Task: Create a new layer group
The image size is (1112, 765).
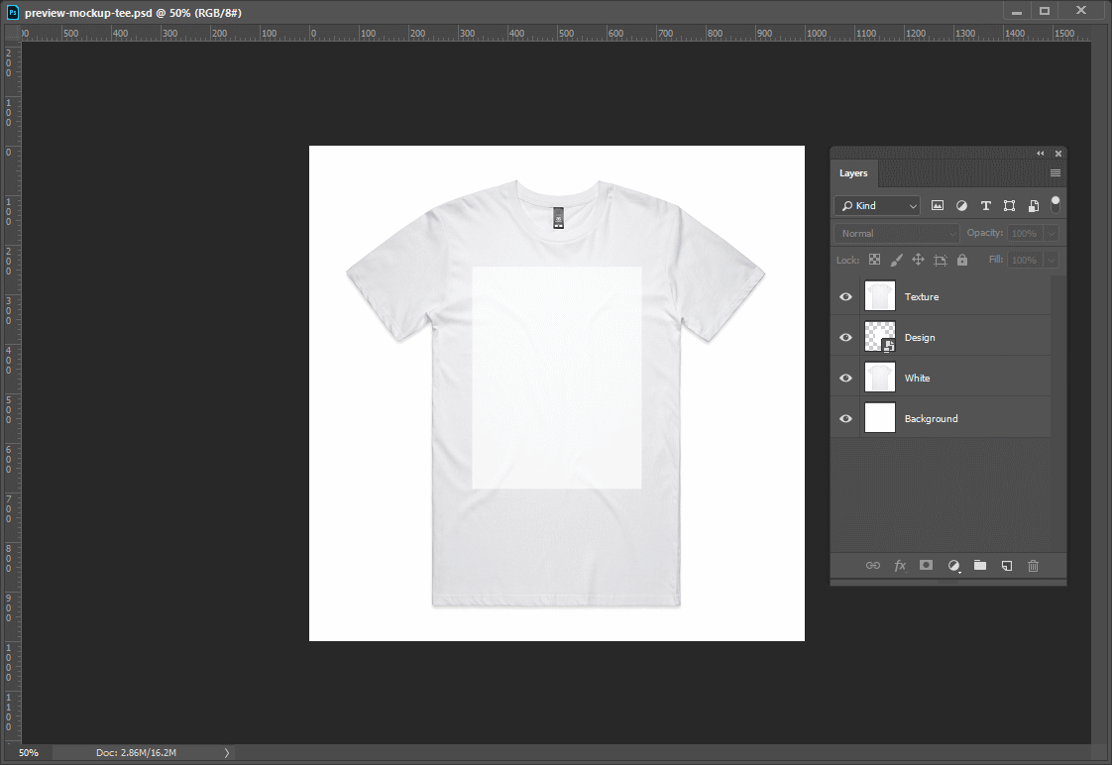Action: point(979,565)
